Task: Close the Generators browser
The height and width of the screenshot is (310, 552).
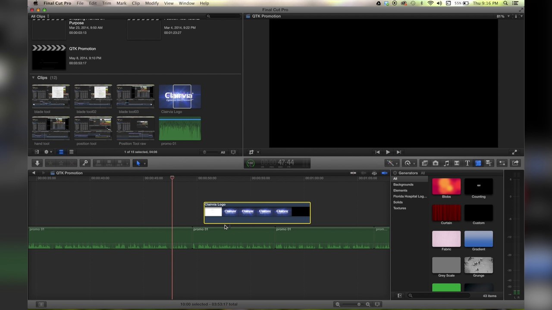Action: pyautogui.click(x=395, y=173)
